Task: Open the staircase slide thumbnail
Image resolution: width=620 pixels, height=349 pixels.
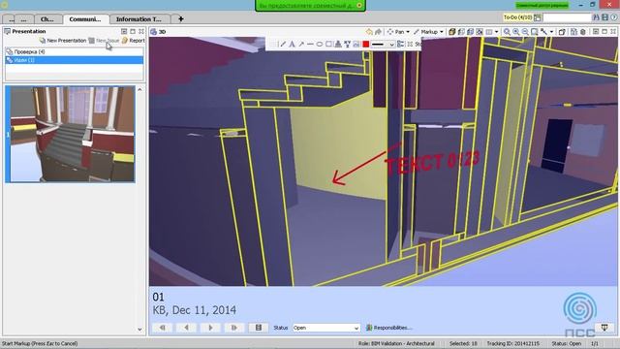Action: (72, 135)
